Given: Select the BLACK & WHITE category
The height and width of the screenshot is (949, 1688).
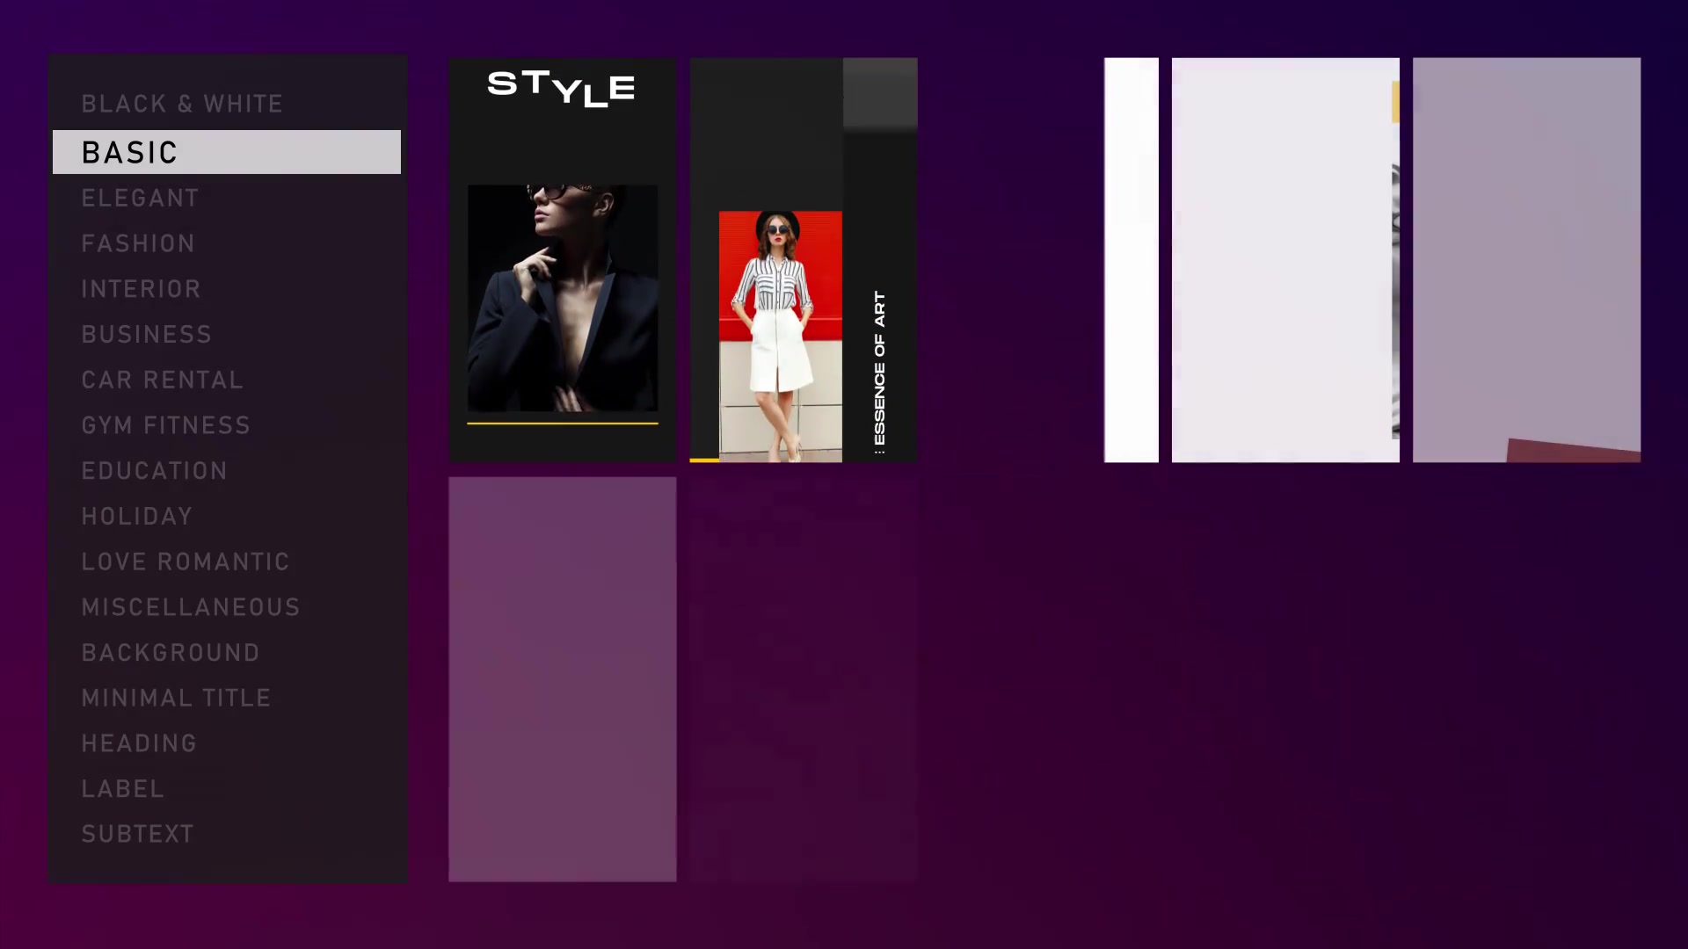Looking at the screenshot, I should [182, 103].
